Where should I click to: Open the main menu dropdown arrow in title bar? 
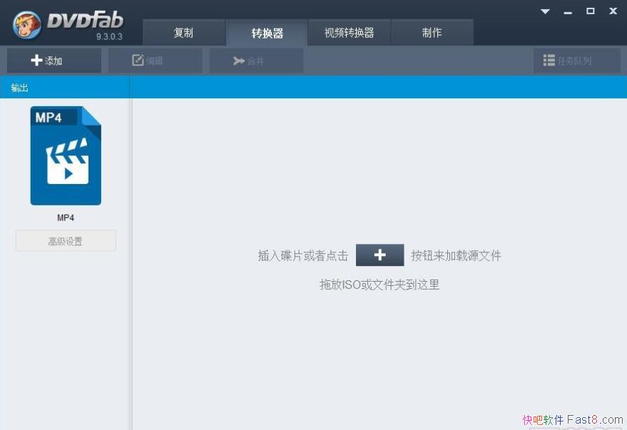pyautogui.click(x=544, y=11)
